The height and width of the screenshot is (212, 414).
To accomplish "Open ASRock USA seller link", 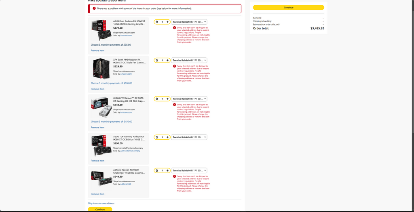I will coord(126,184).
